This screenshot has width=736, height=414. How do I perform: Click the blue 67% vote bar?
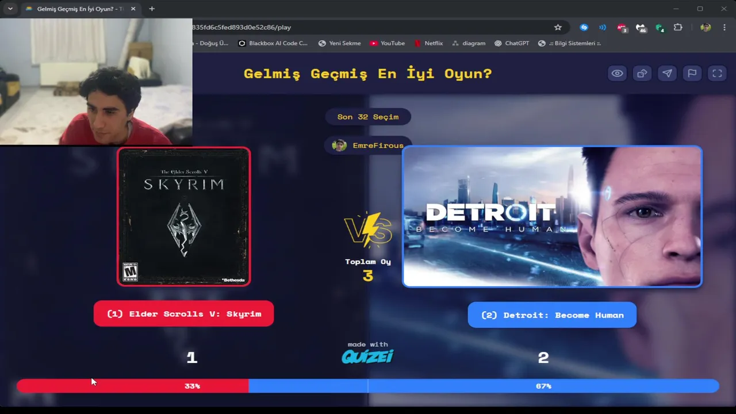(484, 386)
